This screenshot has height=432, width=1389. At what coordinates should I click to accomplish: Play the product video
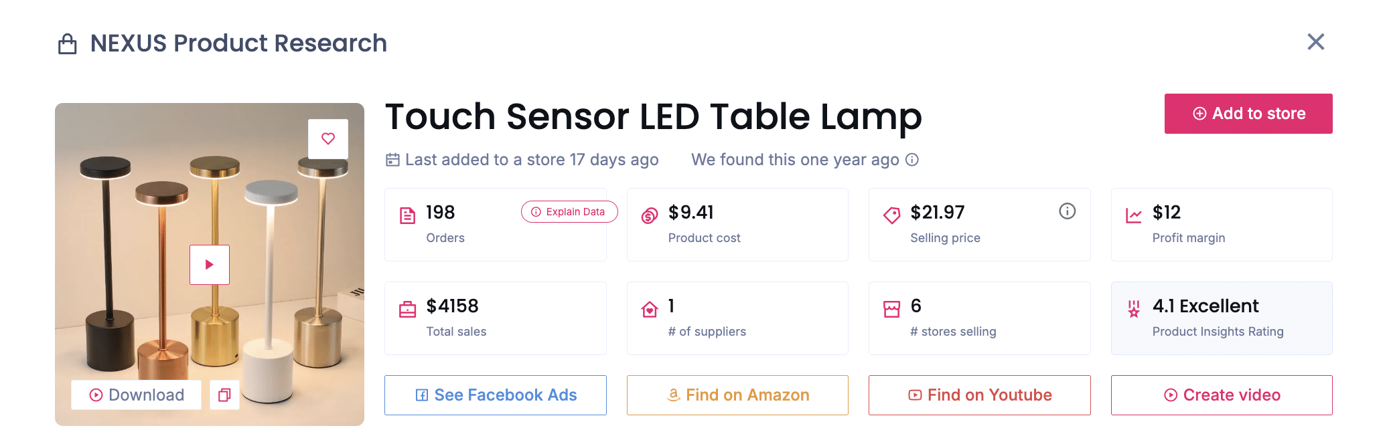pos(210,264)
